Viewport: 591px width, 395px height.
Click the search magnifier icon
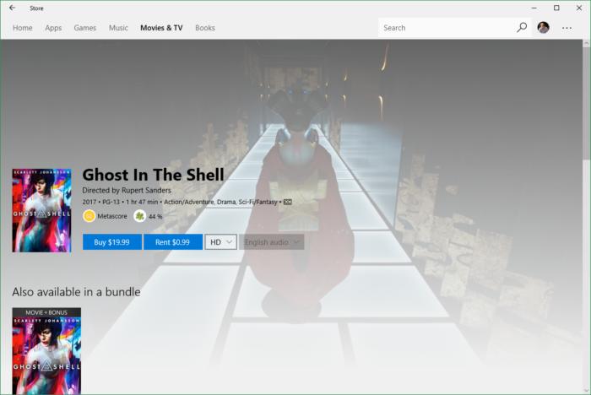tap(522, 27)
